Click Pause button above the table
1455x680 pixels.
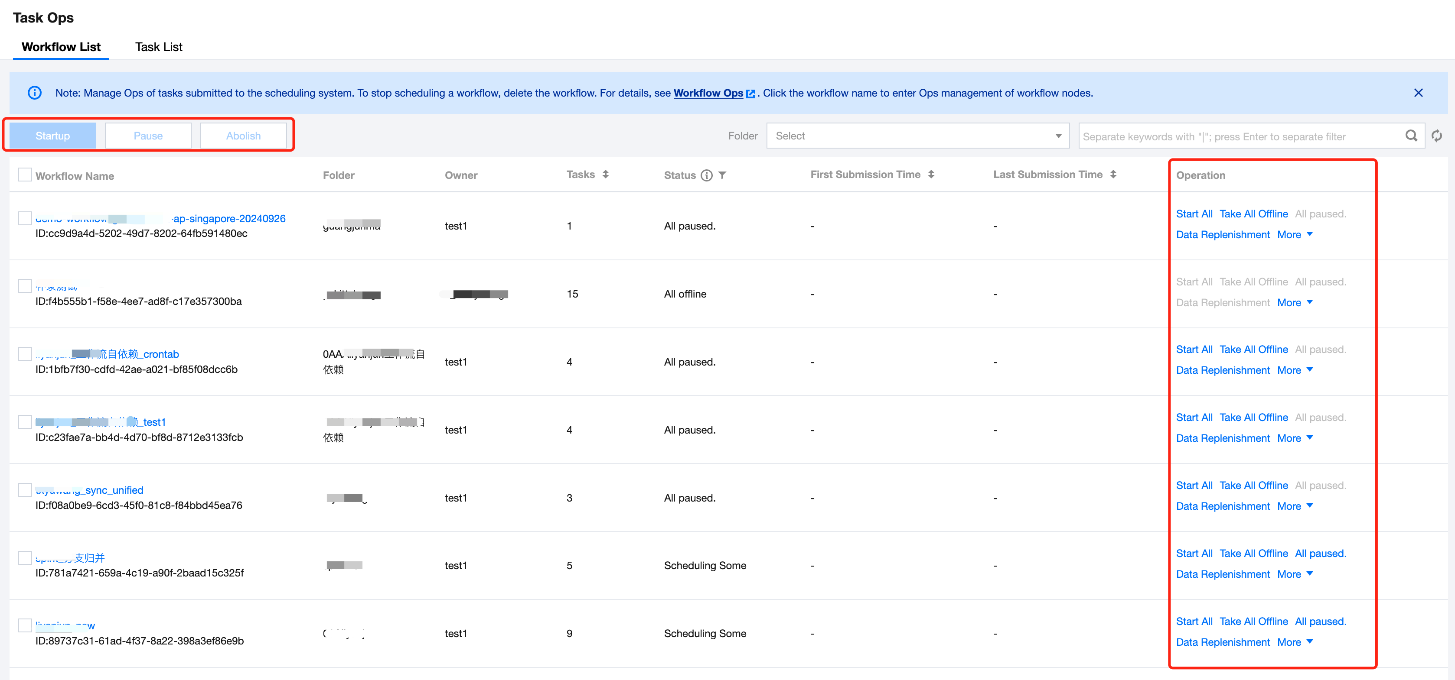[x=148, y=136]
